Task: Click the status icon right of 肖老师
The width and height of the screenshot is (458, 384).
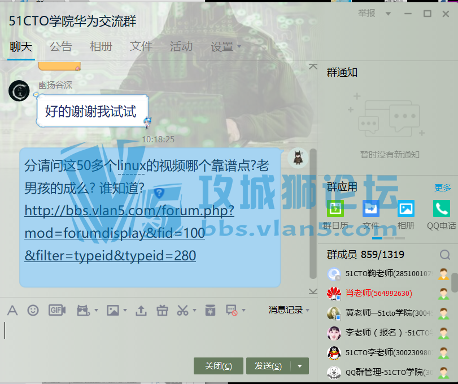Action: point(443,294)
